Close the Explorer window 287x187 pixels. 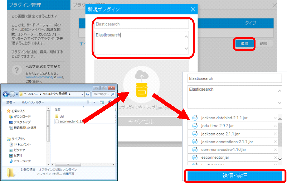pyautogui.click(x=111, y=88)
